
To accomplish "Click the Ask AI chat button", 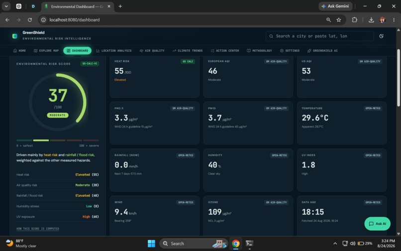I will pos(377,224).
